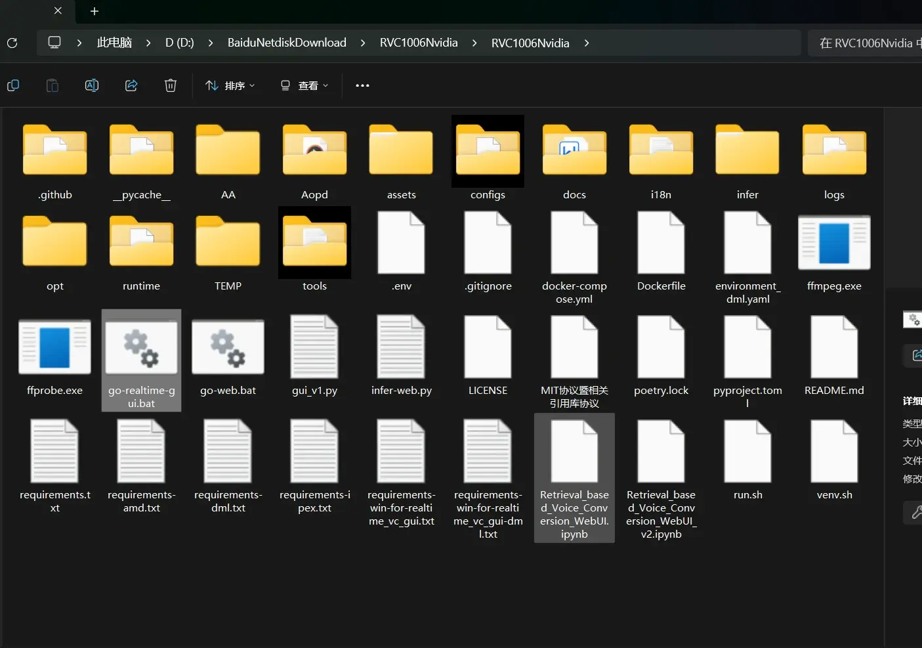Open the 查看 view dropdown
Image resolution: width=922 pixels, height=648 pixels.
tap(304, 85)
